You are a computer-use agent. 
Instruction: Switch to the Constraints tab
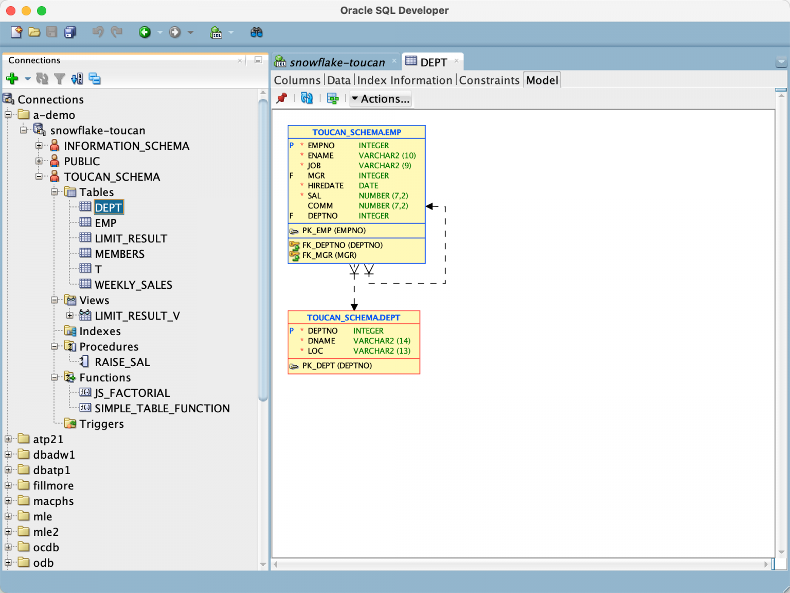click(489, 80)
